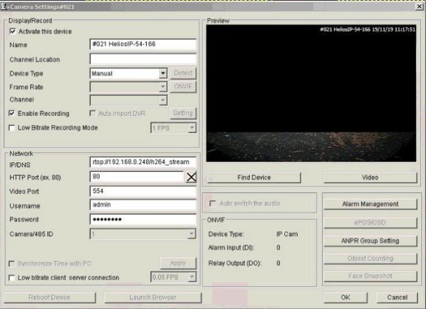Open Alarm Management
Image resolution: width=426 pixels, height=309 pixels.
click(x=370, y=204)
